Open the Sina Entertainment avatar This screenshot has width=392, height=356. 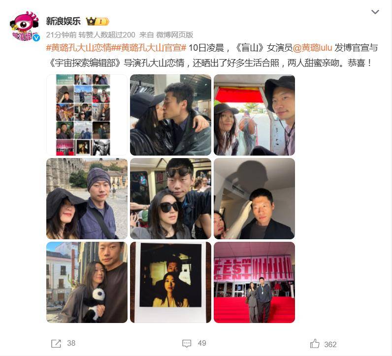(24, 26)
